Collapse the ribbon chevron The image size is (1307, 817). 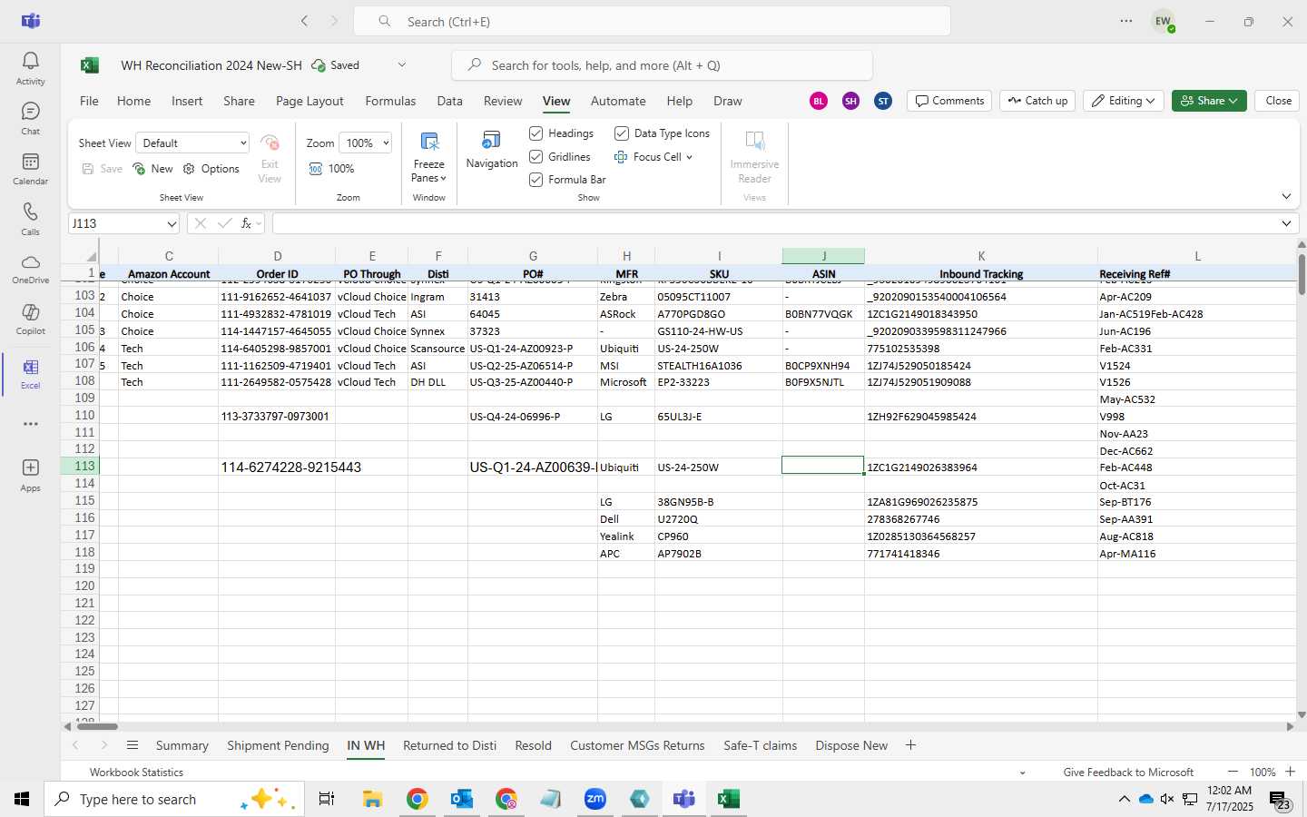pyautogui.click(x=1286, y=196)
